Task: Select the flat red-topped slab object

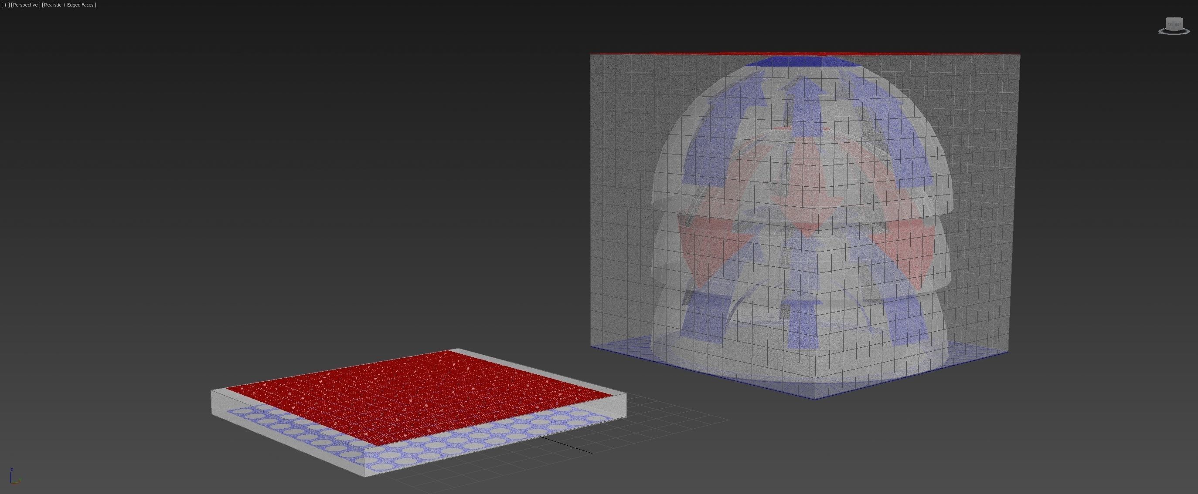Action: [419, 413]
